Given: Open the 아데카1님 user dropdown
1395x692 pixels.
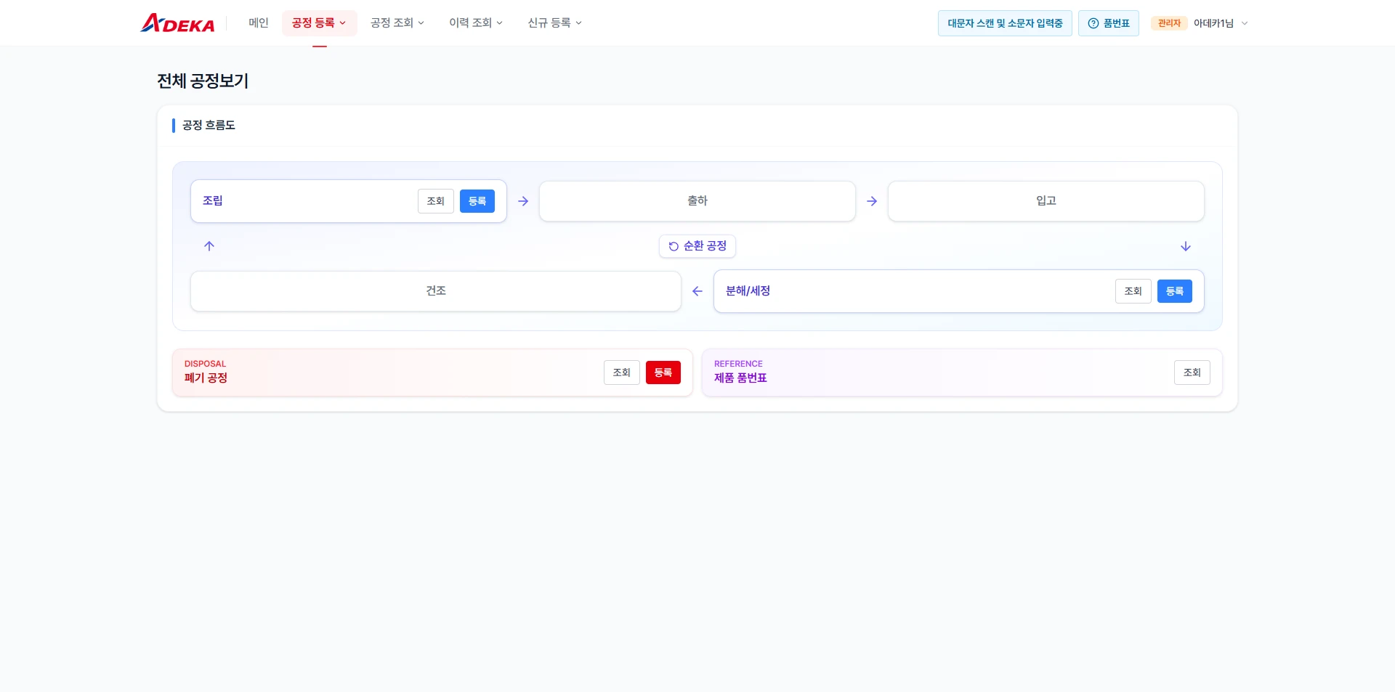Looking at the screenshot, I should tap(1221, 23).
